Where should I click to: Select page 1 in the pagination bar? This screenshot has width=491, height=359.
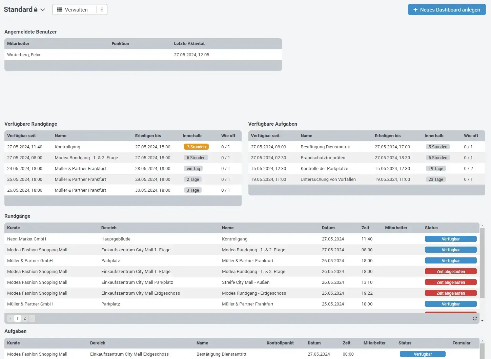(x=17, y=318)
